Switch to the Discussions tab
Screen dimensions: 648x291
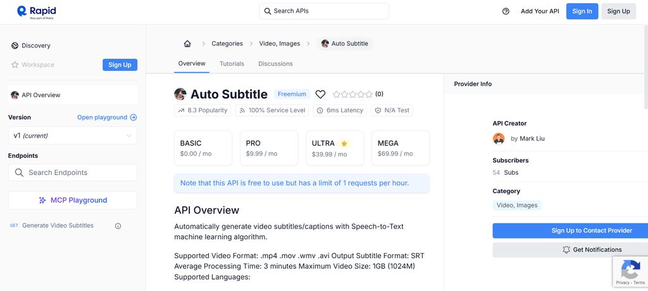[276, 64]
